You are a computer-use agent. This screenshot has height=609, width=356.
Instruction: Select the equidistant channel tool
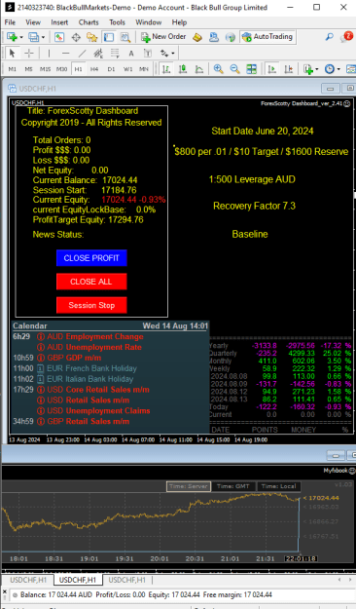click(98, 54)
